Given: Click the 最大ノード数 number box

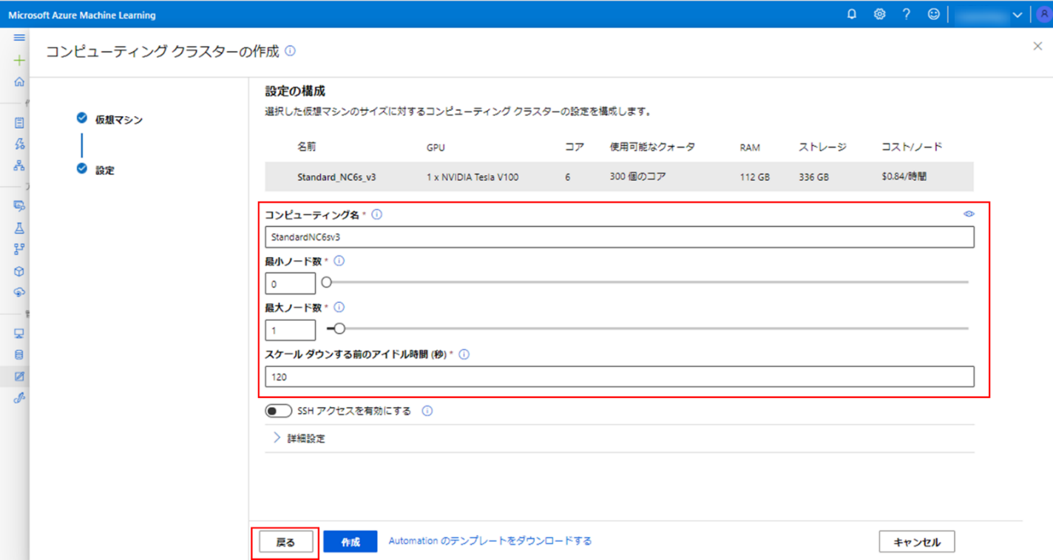Looking at the screenshot, I should [x=291, y=330].
